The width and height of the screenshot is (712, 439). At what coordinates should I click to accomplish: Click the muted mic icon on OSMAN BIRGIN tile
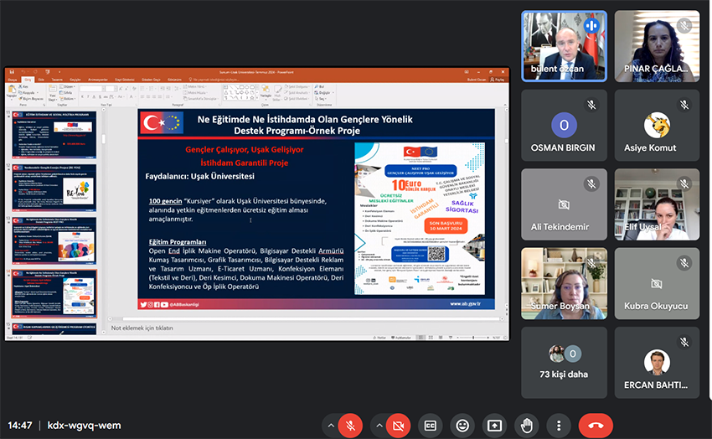591,105
